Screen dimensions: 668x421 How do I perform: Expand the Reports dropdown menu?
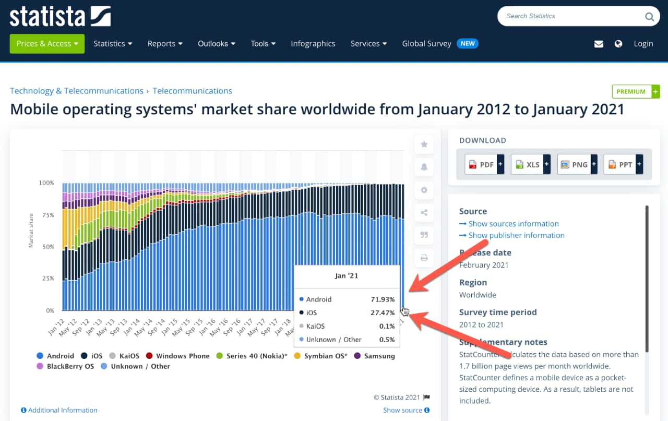(165, 44)
